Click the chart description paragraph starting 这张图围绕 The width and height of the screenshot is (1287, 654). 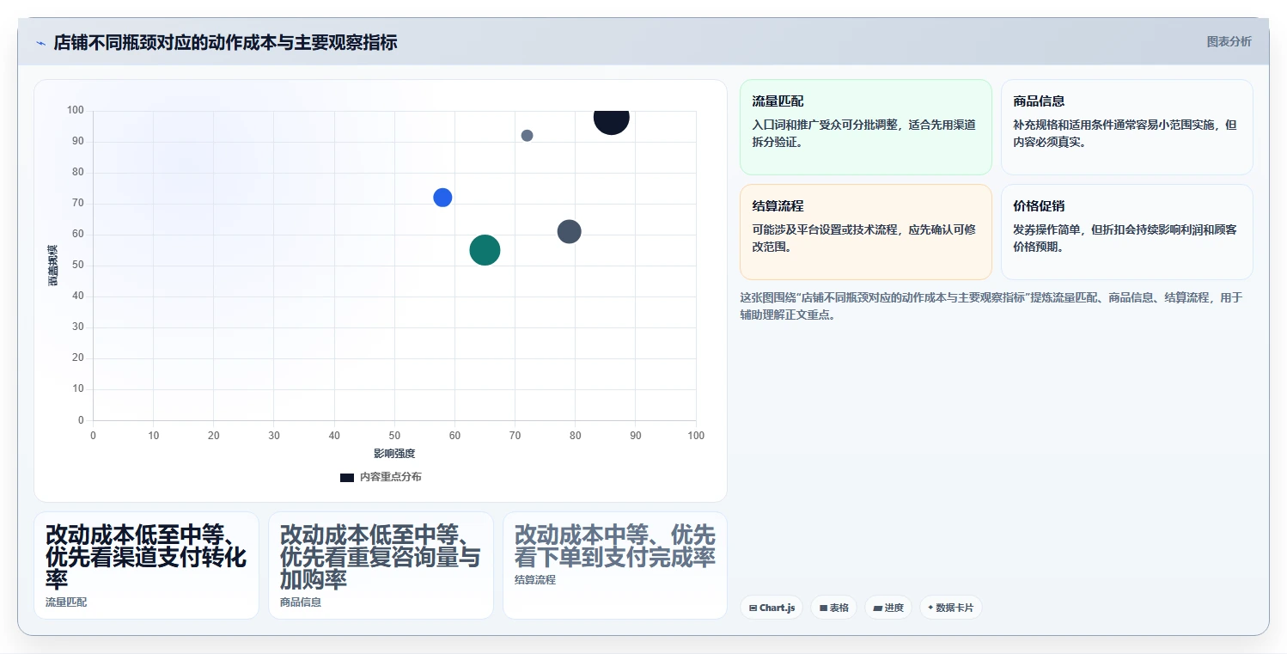(x=991, y=306)
